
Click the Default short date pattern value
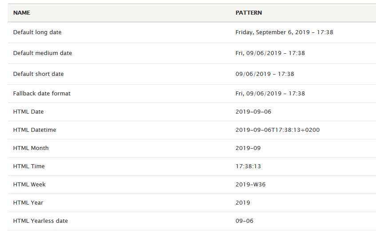(x=265, y=74)
